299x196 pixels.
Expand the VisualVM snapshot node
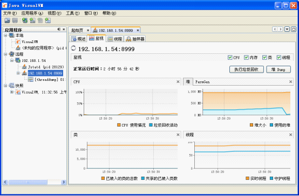click(x=12, y=92)
